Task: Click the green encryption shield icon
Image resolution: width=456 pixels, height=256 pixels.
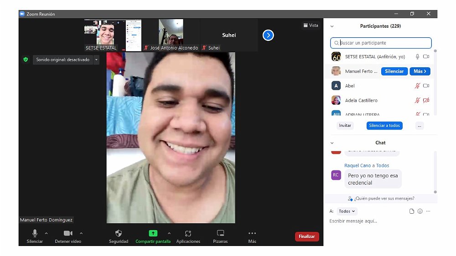Action: click(x=26, y=60)
